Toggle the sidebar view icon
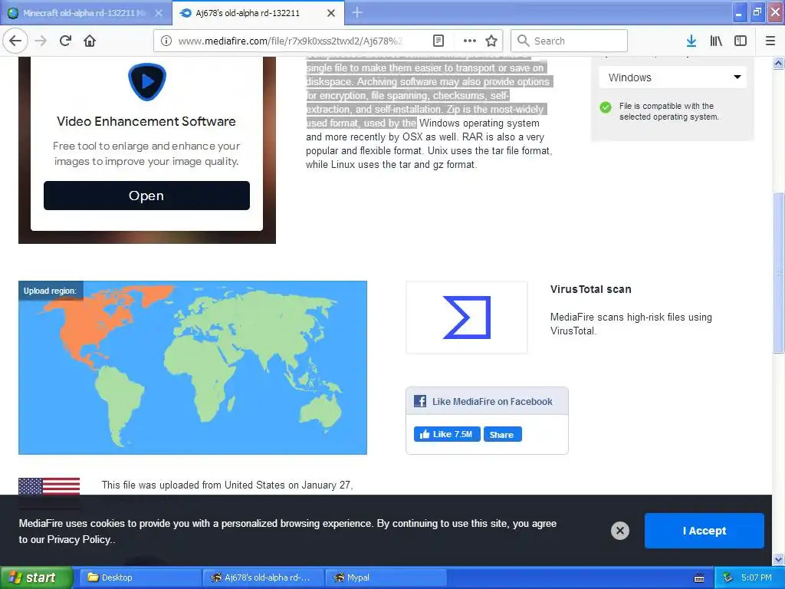785x589 pixels. (741, 41)
